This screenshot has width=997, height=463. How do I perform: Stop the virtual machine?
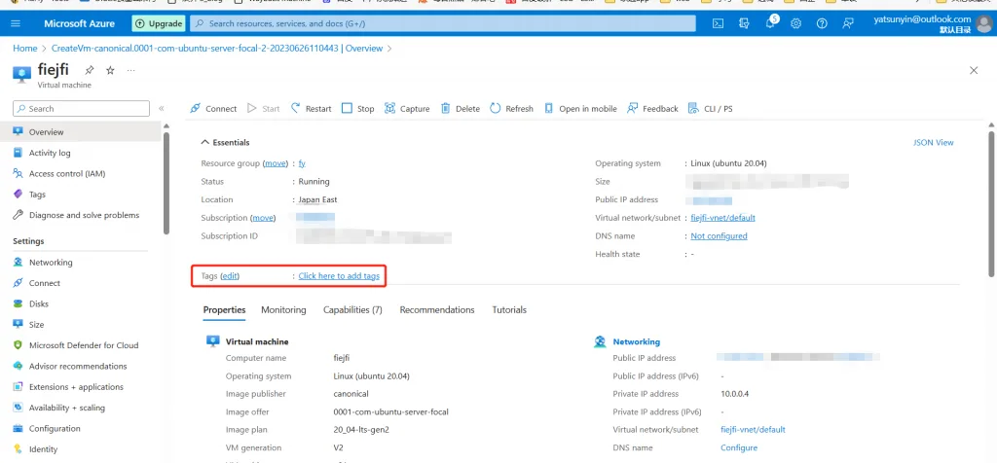coord(357,109)
